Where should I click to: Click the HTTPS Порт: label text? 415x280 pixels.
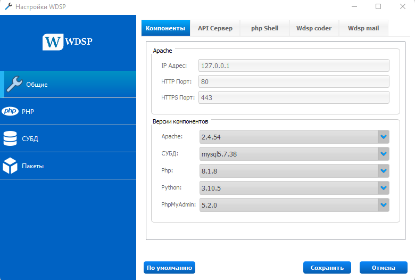click(178, 97)
